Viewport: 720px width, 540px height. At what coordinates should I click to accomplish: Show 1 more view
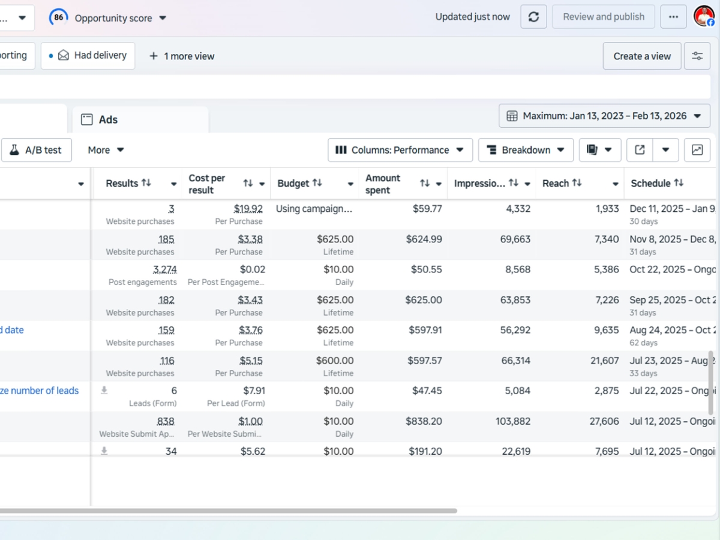(x=182, y=56)
